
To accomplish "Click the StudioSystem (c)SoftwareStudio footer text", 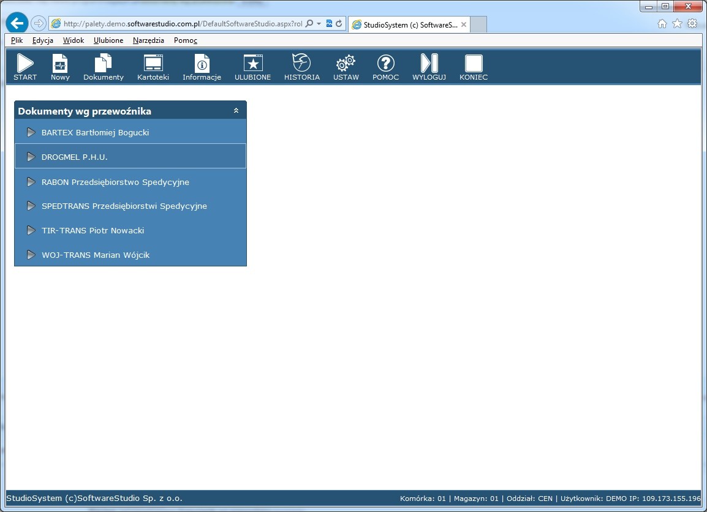I will (x=94, y=498).
